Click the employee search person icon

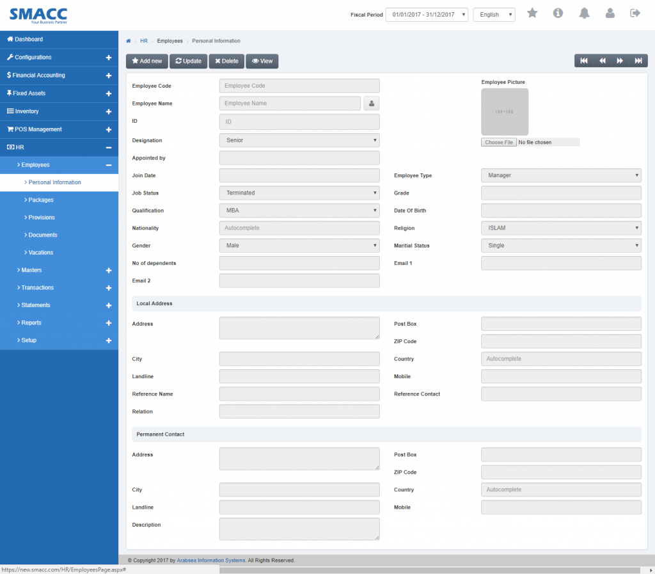pos(371,103)
